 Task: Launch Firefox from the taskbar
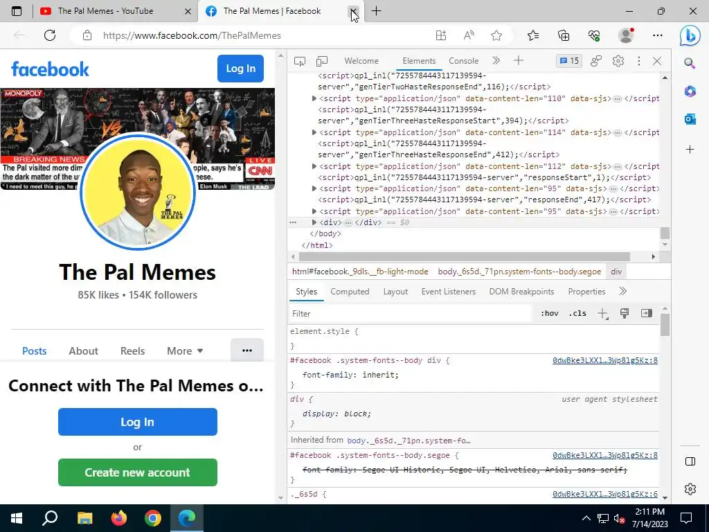click(x=119, y=518)
